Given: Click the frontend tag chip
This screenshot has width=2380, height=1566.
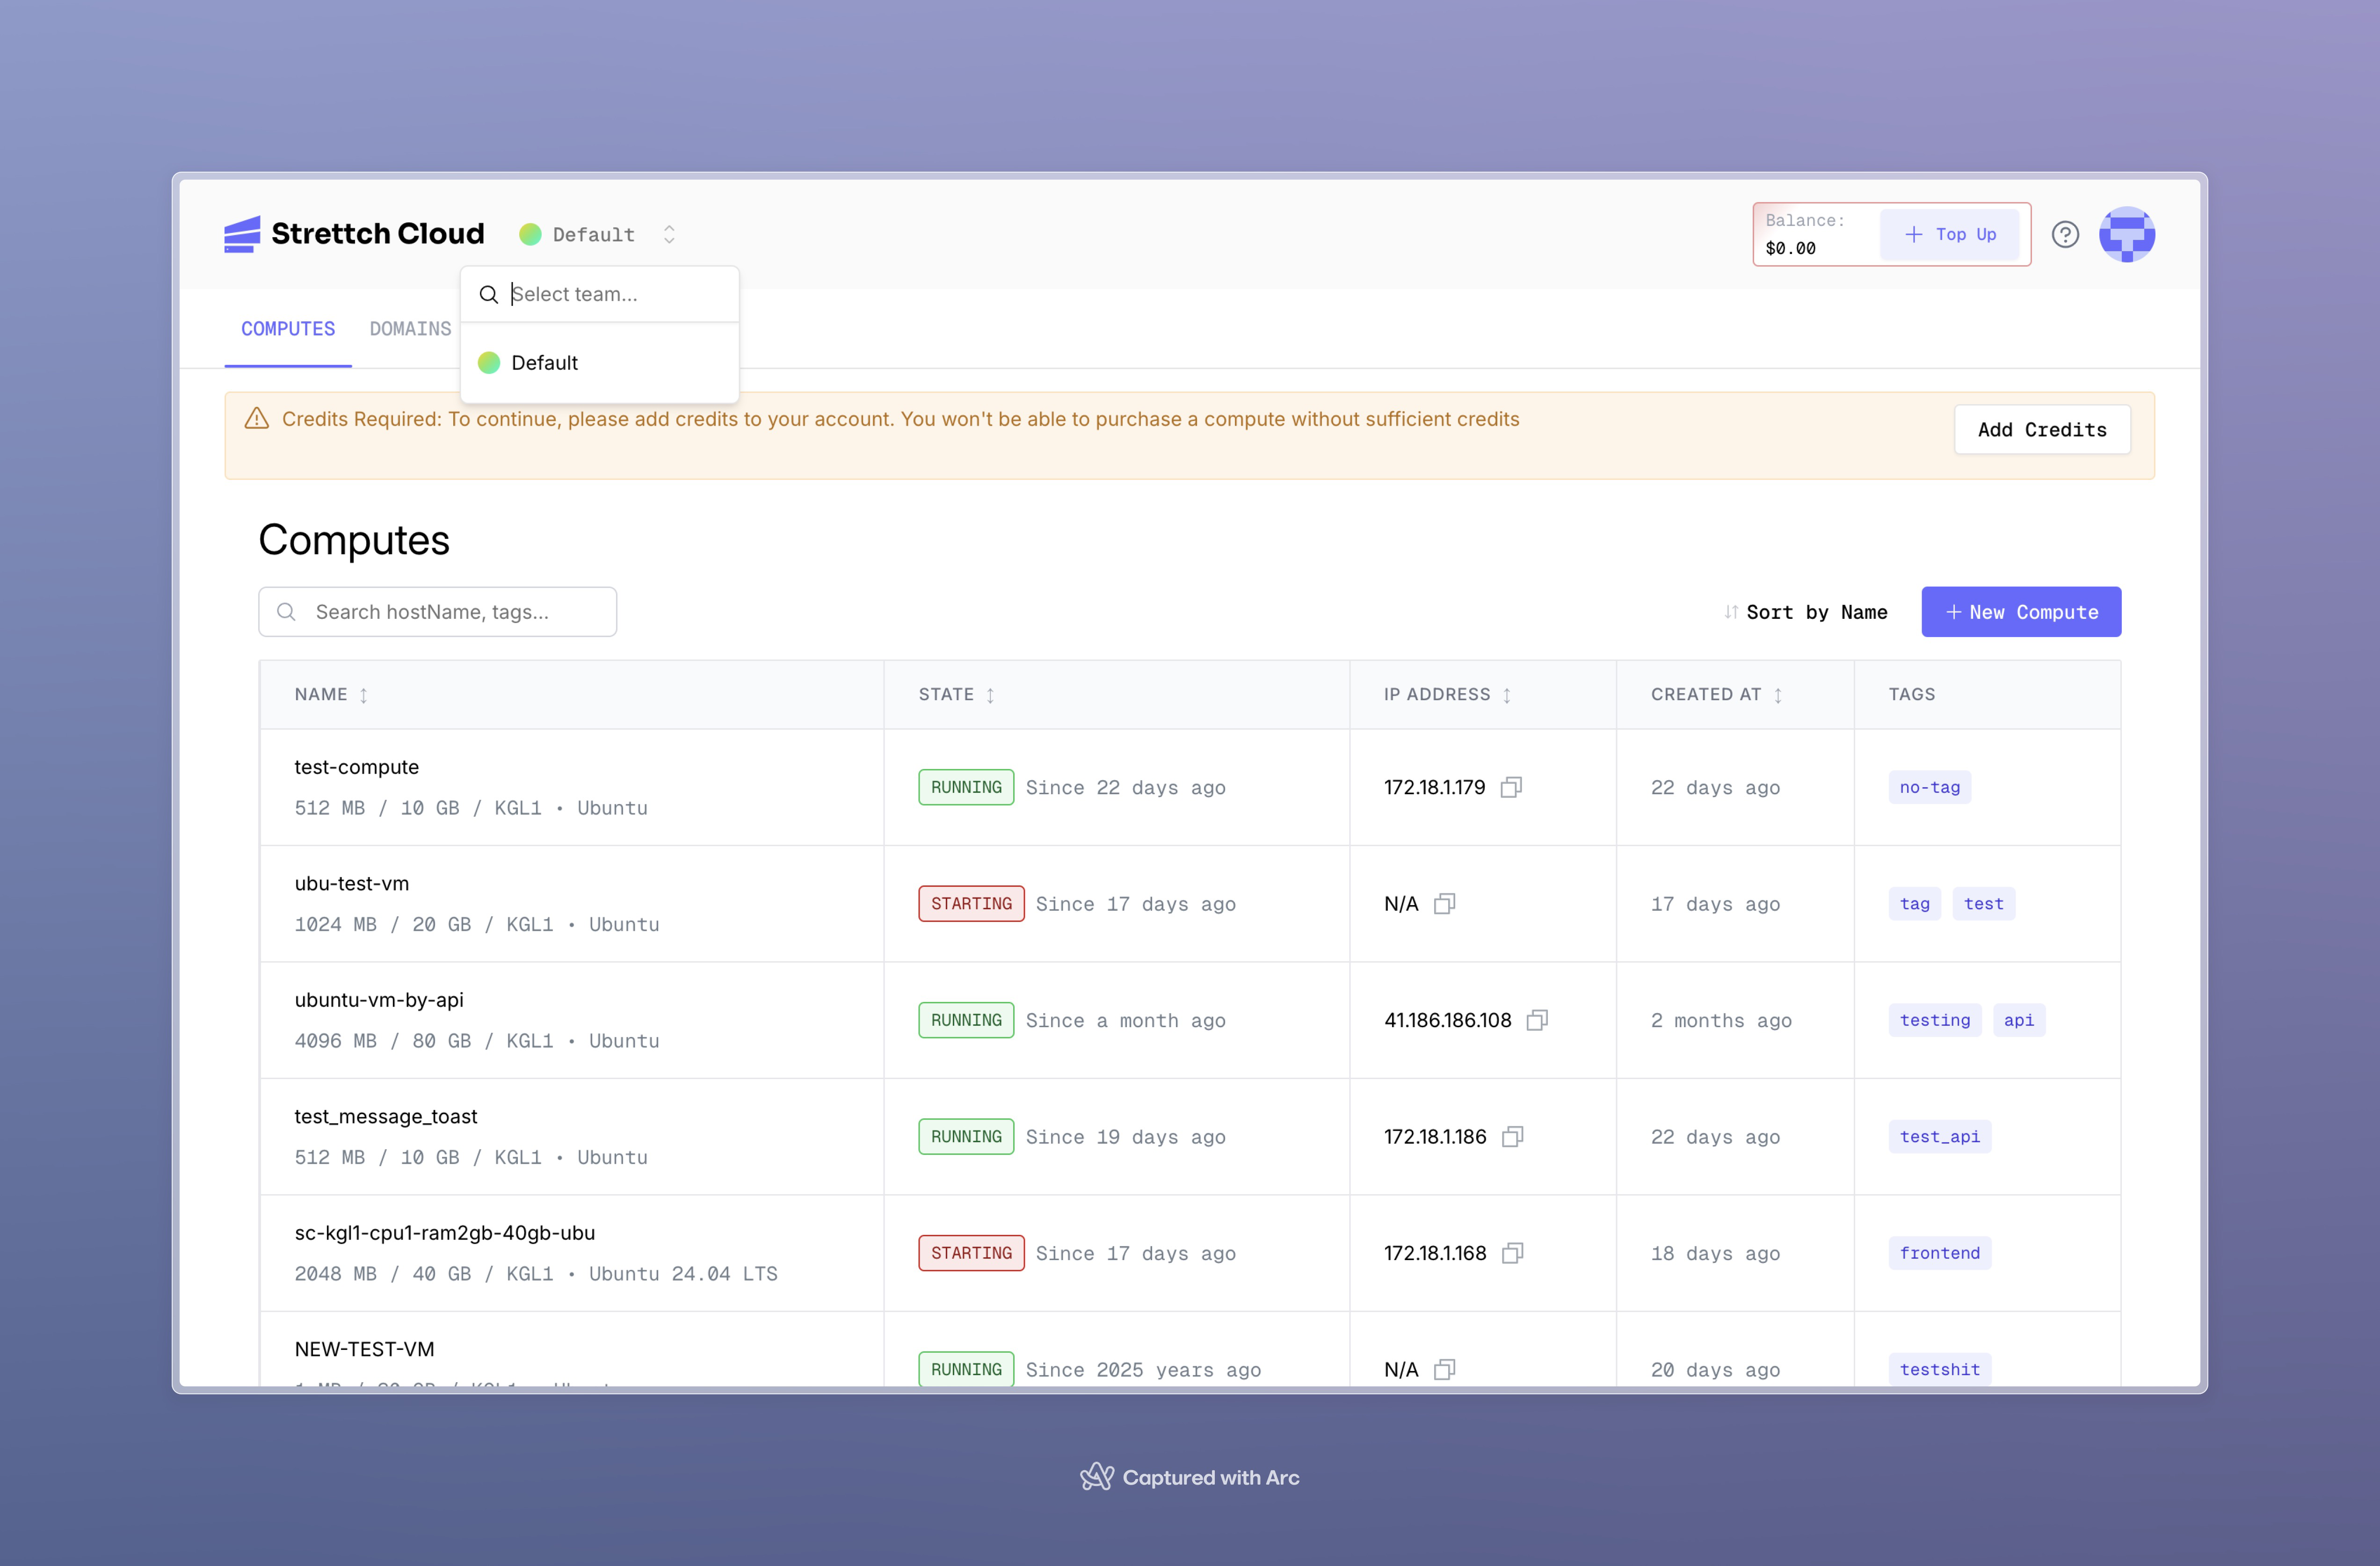Looking at the screenshot, I should tap(1939, 1253).
